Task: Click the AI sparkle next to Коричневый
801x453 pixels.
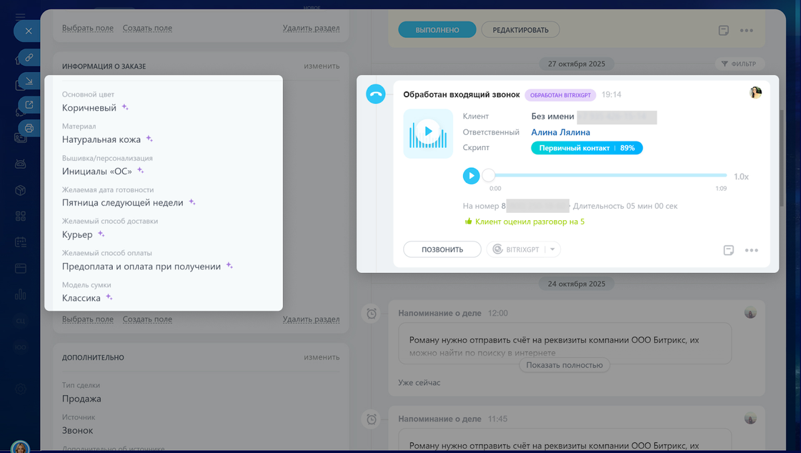Action: [x=125, y=107]
